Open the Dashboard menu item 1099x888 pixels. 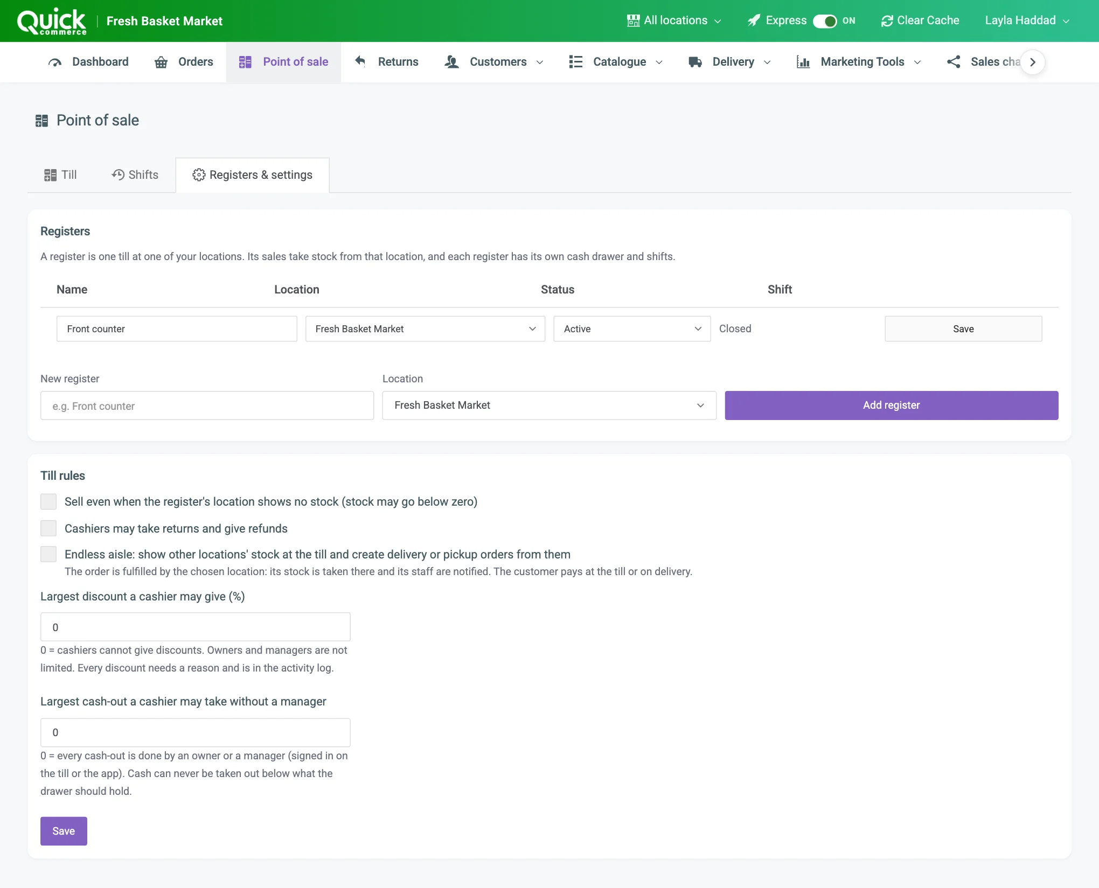(x=88, y=62)
